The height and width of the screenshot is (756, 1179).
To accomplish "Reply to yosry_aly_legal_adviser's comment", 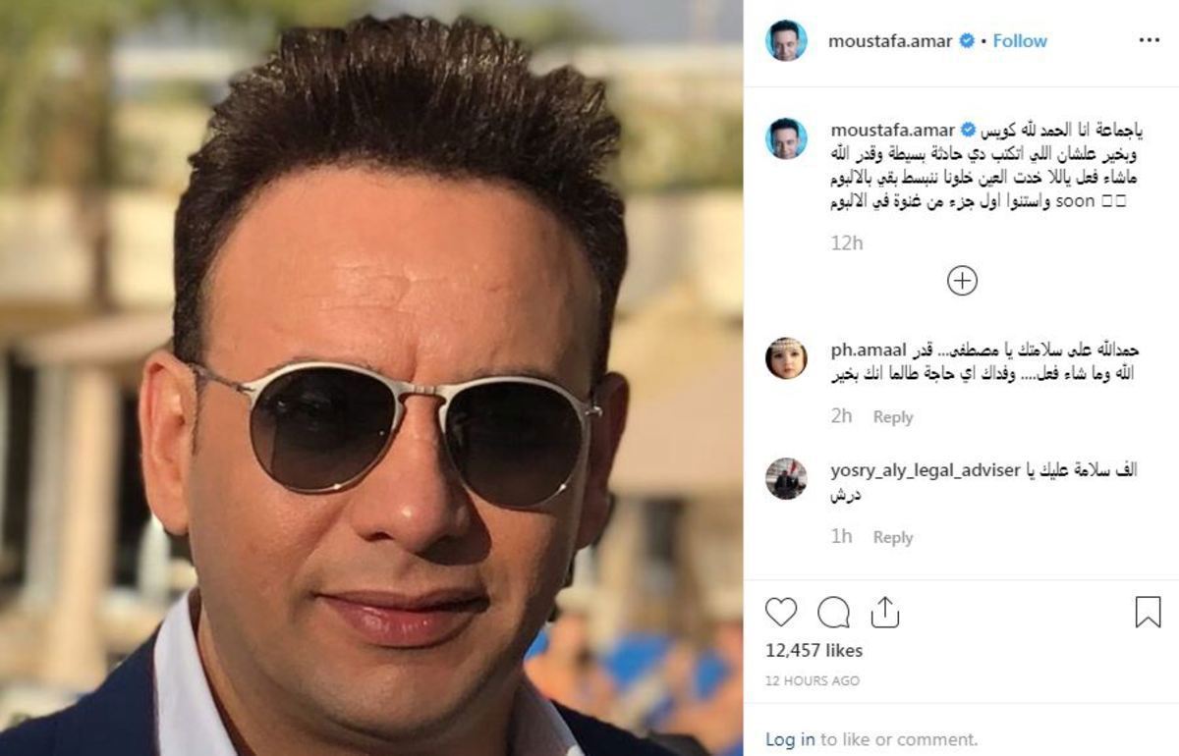I will (x=893, y=537).
